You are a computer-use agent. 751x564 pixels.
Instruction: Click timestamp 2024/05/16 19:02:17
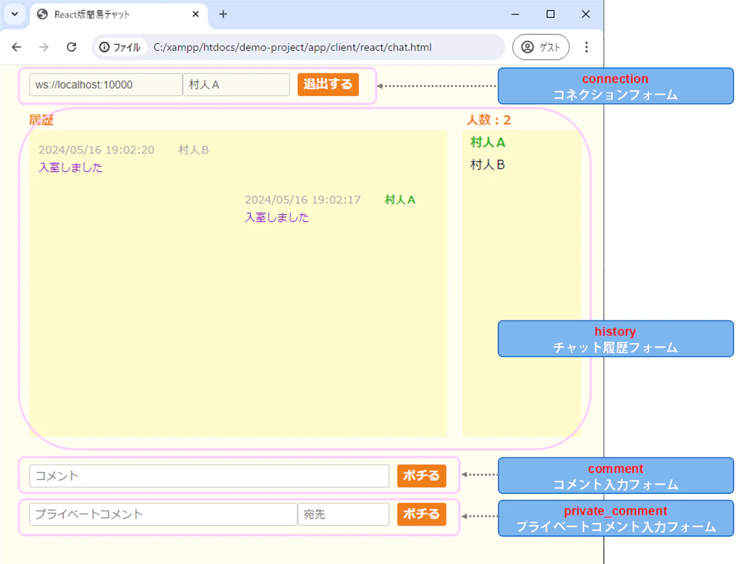(302, 200)
